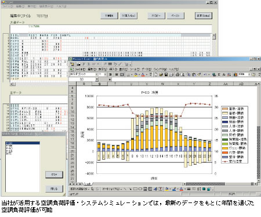Expand the font size dropdown
The image size is (261, 217).
[105, 74]
